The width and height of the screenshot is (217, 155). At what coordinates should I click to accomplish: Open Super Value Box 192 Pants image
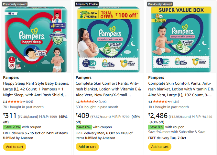tap(181, 39)
